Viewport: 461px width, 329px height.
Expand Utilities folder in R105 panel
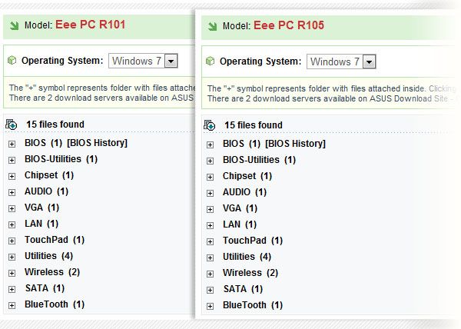(x=210, y=258)
